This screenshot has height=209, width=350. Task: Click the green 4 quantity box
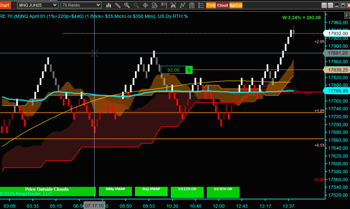[x=189, y=70]
